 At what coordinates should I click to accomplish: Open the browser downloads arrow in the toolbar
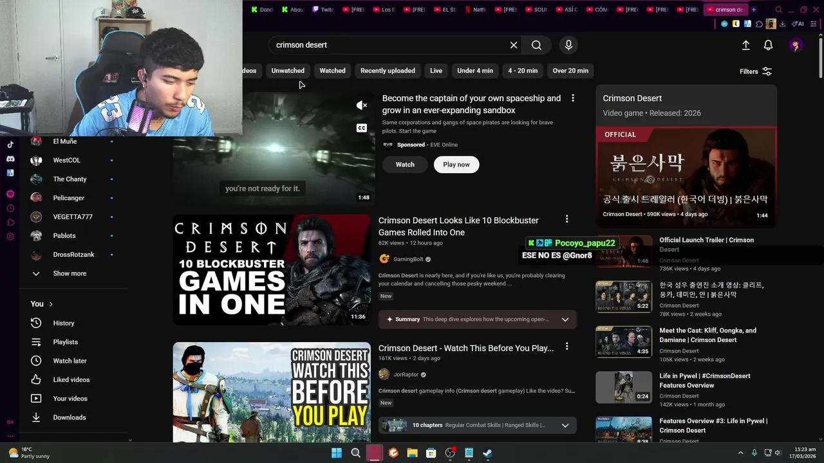point(782,24)
